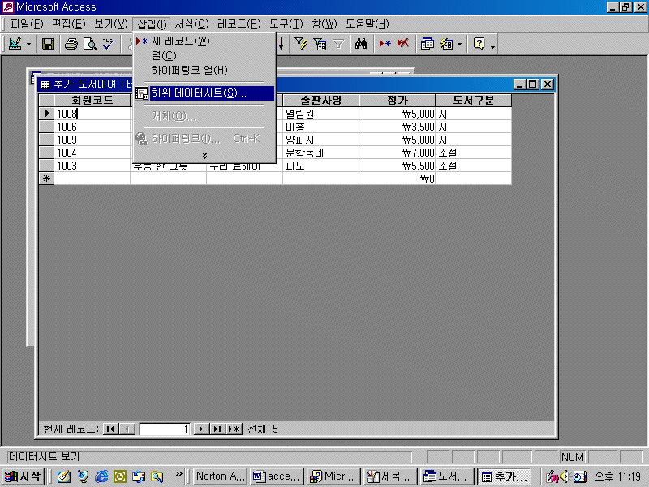Click the record number input field
649x487 pixels.
click(x=165, y=429)
